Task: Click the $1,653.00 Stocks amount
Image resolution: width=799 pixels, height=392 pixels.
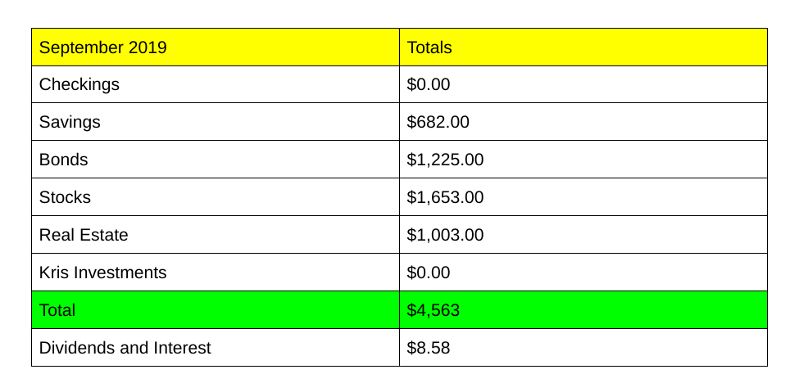Action: (x=445, y=197)
